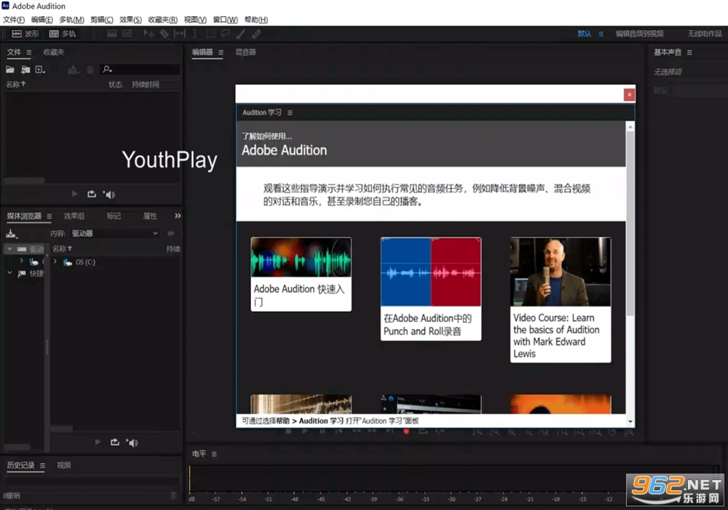
Task: Select the 编辑音频到视频 workspace
Action: (639, 34)
